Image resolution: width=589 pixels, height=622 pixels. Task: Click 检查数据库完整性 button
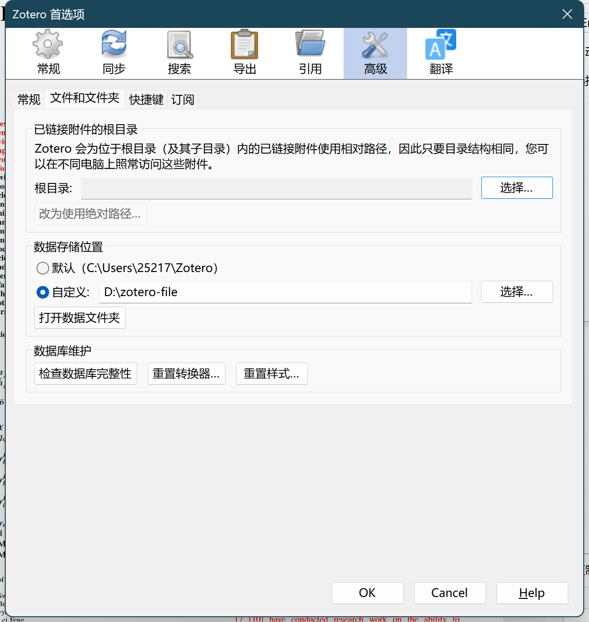tap(85, 374)
